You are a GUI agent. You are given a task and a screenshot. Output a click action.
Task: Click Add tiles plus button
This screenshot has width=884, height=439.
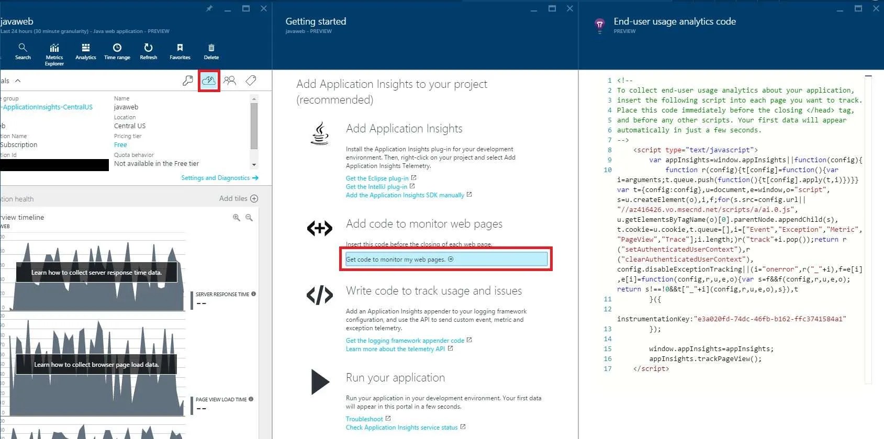[x=254, y=199]
